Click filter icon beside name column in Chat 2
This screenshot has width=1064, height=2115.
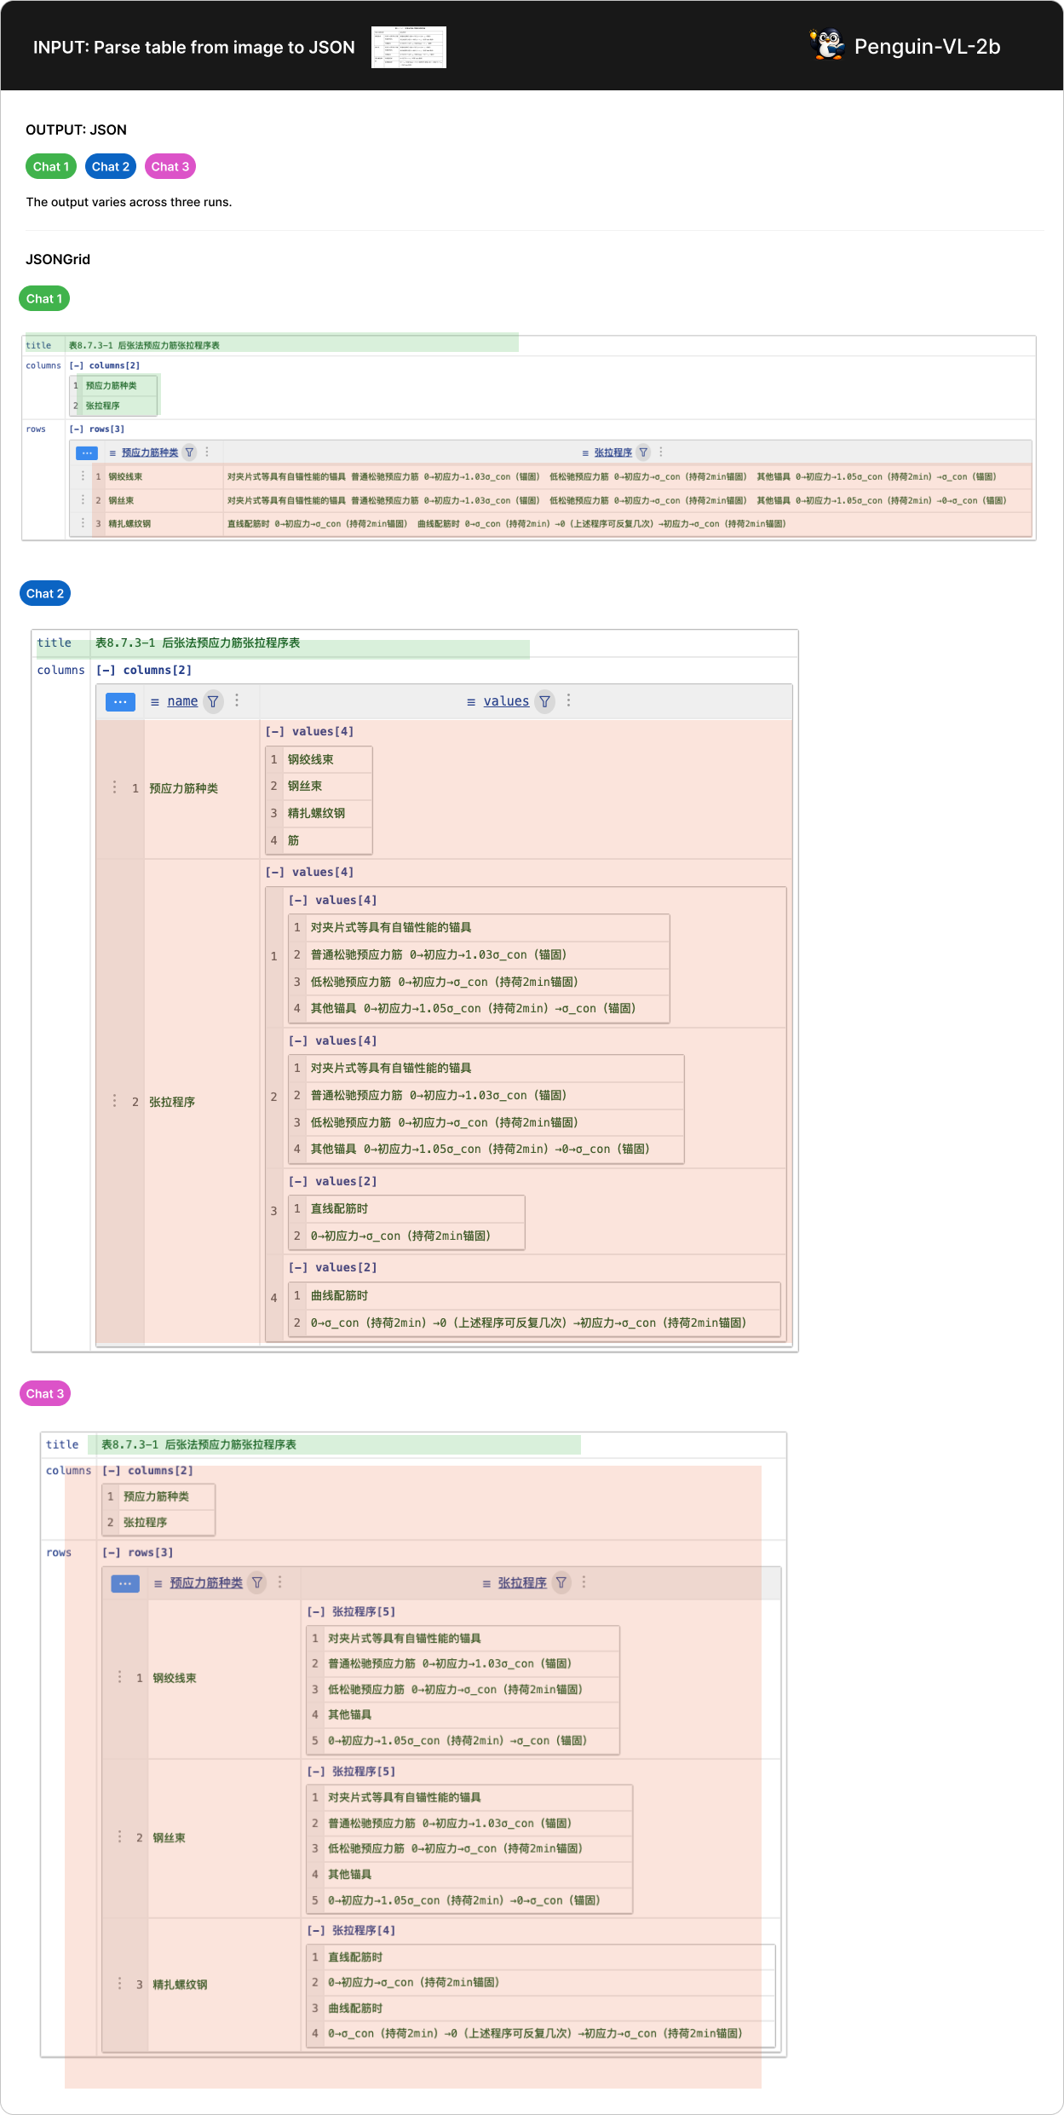click(213, 701)
